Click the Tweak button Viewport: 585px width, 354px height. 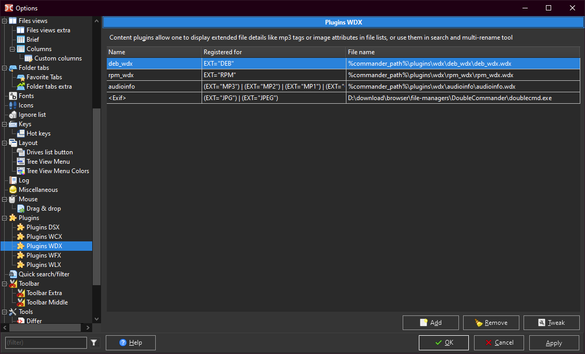click(551, 323)
